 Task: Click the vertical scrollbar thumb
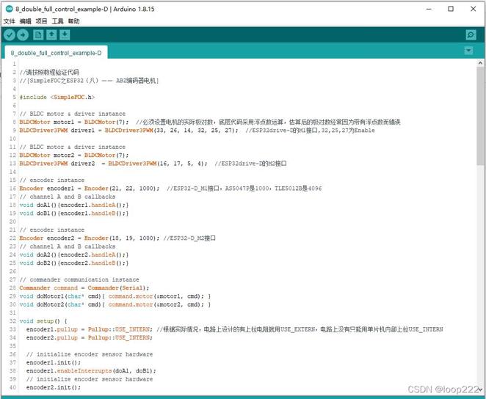click(x=480, y=116)
